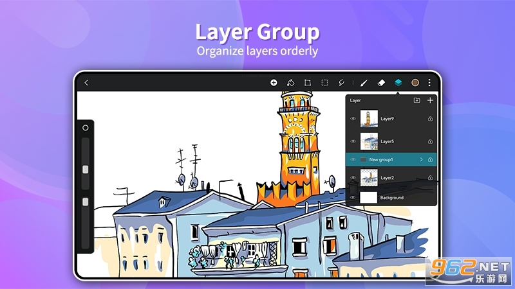Select the dashed rectangle selection tool
The width and height of the screenshot is (515, 289).
pos(324,83)
